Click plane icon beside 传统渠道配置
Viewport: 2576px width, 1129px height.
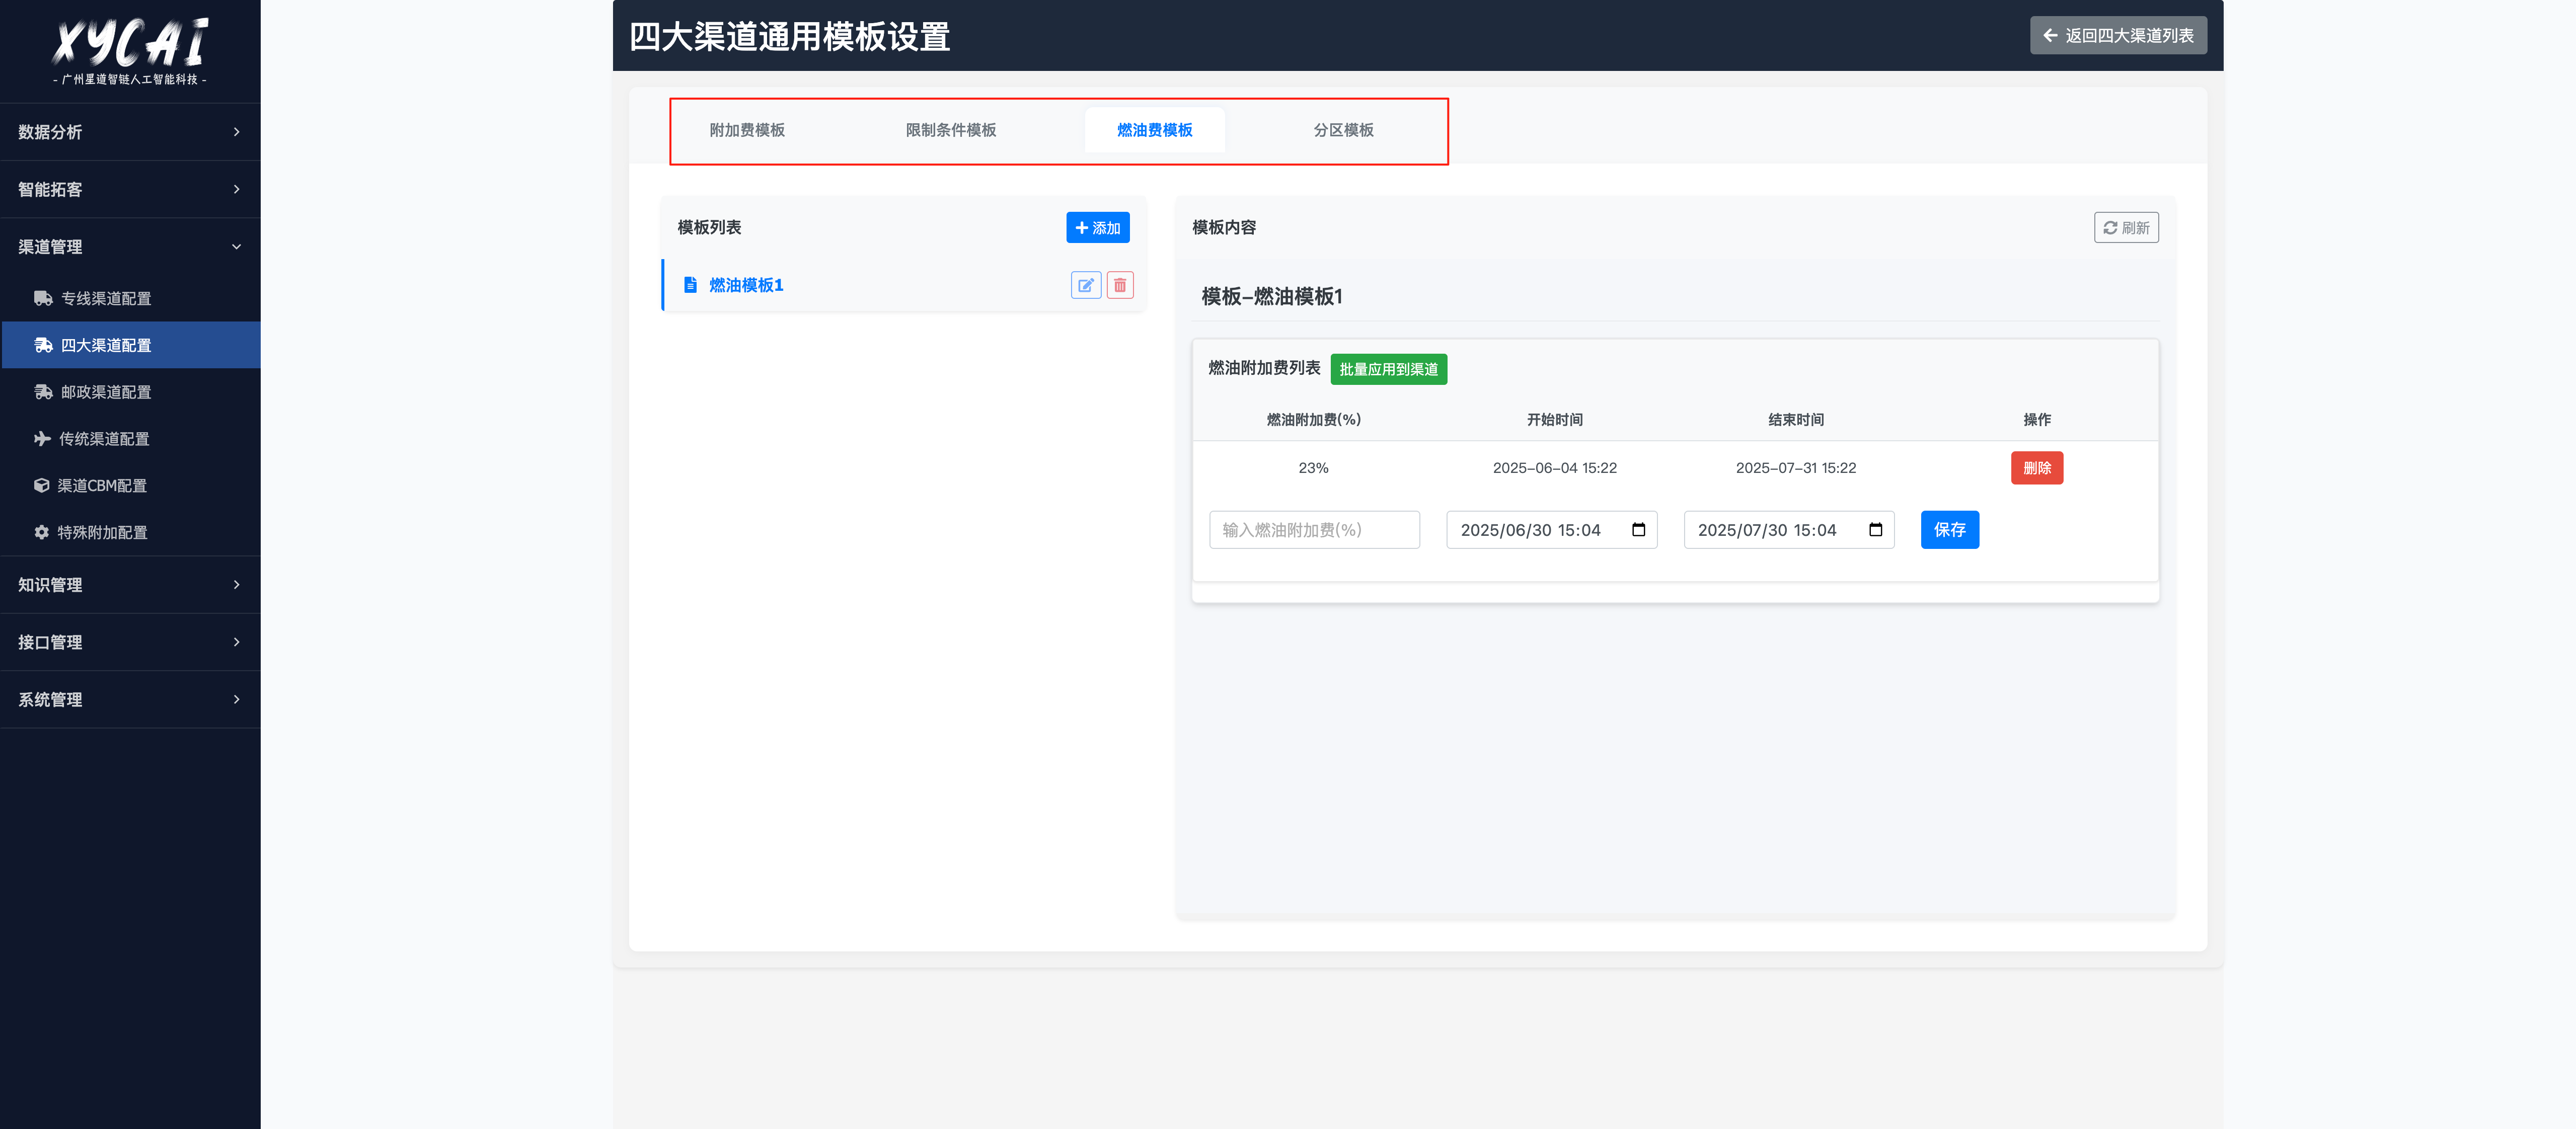[x=42, y=439]
